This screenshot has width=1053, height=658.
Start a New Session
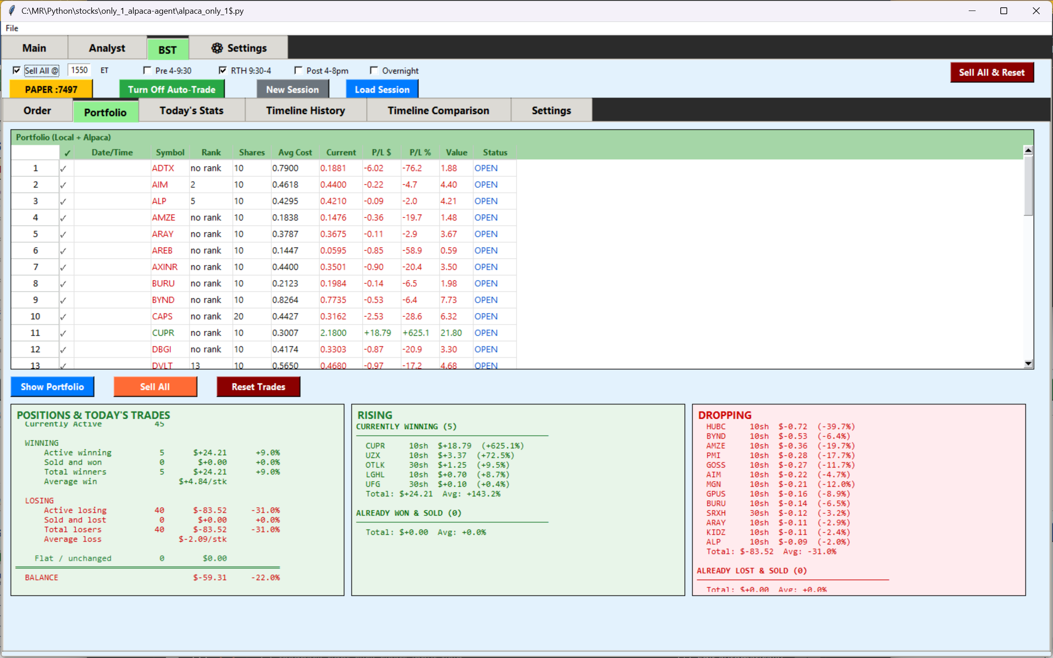pos(293,89)
